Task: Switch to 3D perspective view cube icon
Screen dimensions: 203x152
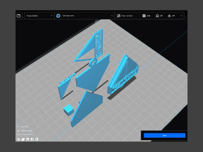Action: 19,139
